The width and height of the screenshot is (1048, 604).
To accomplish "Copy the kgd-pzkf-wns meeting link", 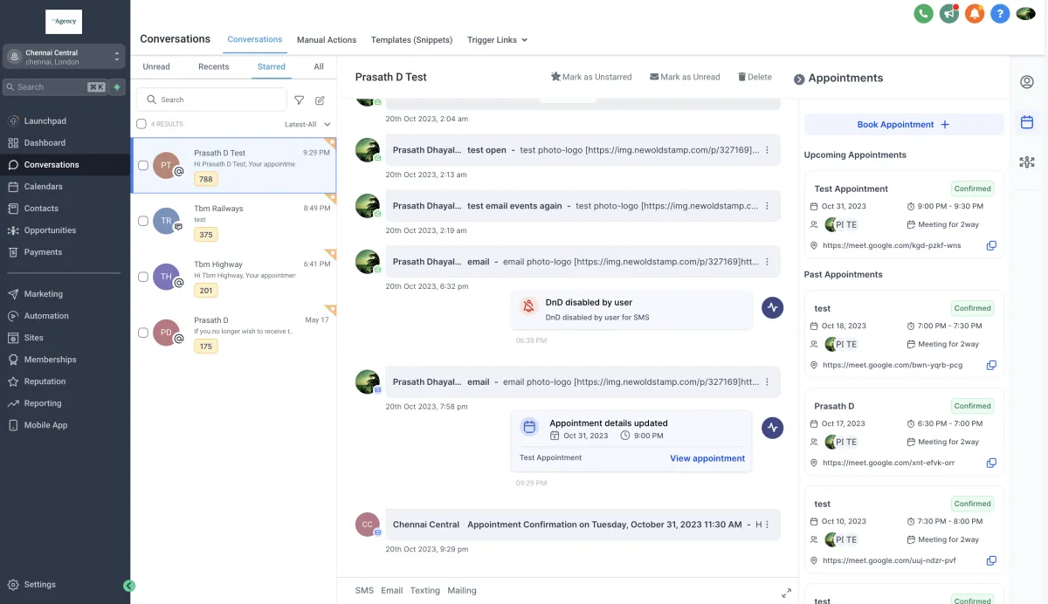I will pos(991,246).
